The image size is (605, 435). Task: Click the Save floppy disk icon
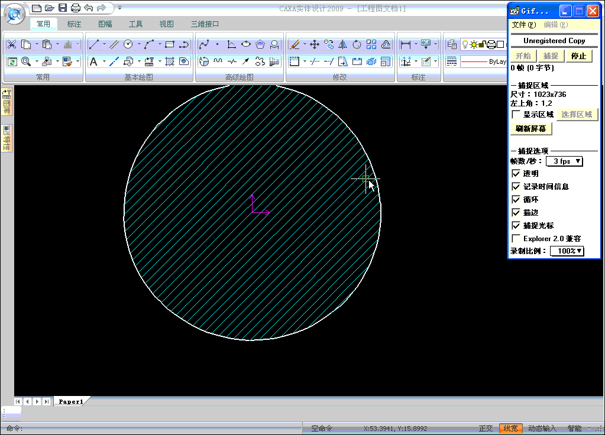click(63, 8)
